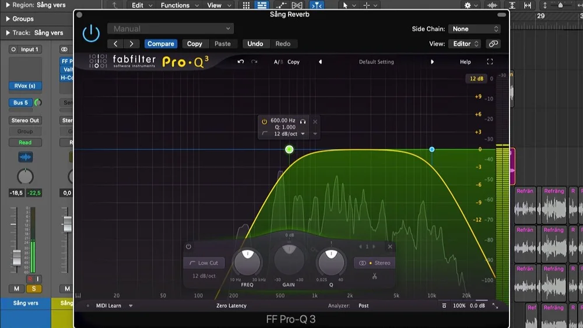Click the grid view icon in the Logic toolbar
Viewport: 583px width, 328px height.
(246, 5)
